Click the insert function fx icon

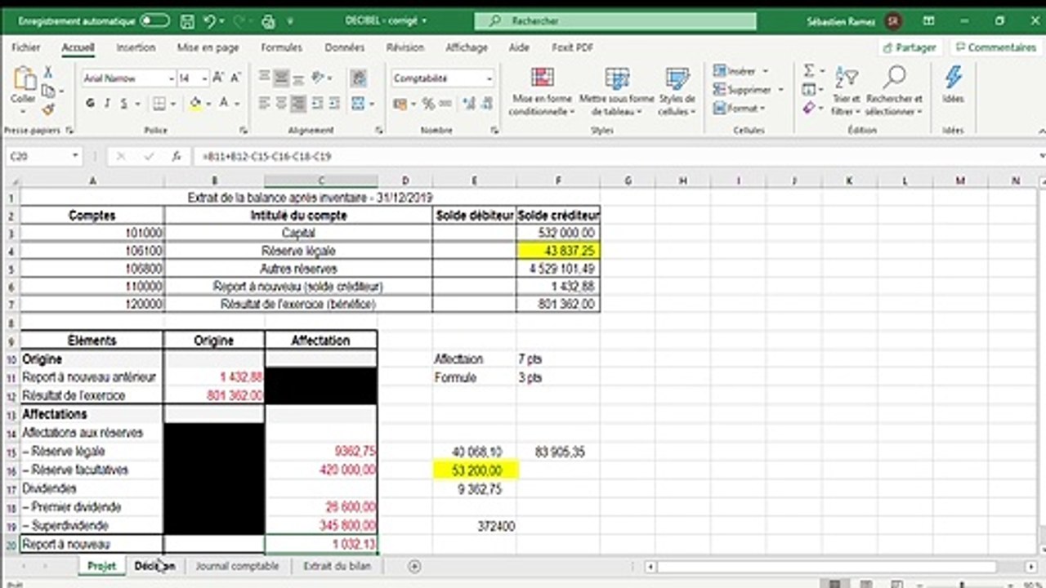(x=176, y=156)
